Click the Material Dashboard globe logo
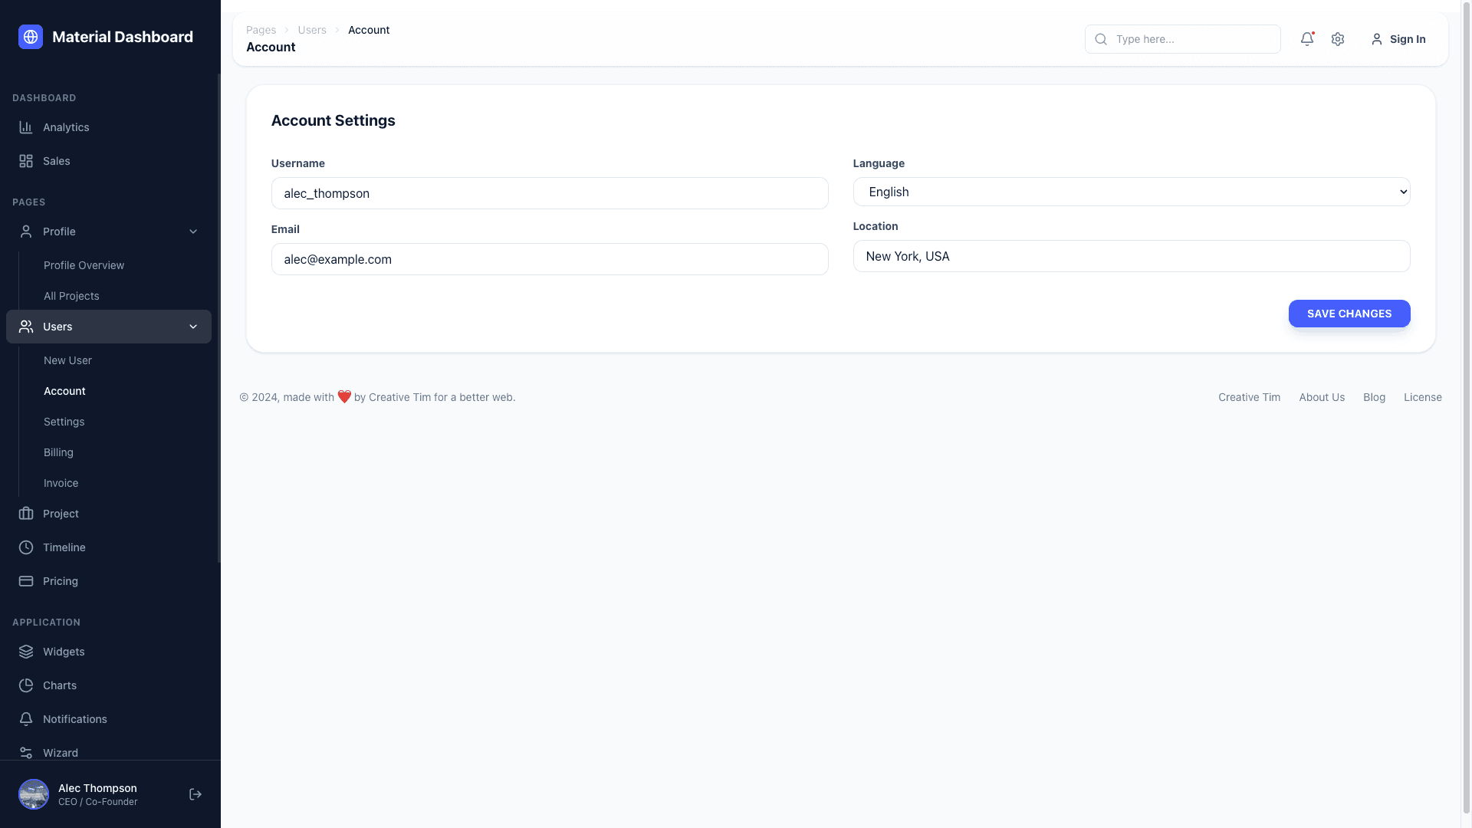This screenshot has height=828, width=1472. pyautogui.click(x=30, y=36)
